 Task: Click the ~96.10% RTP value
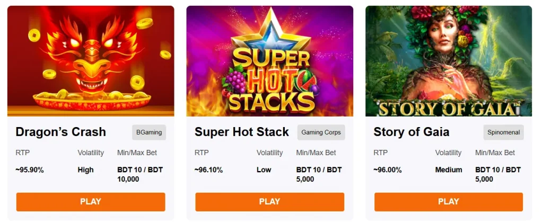(x=209, y=170)
